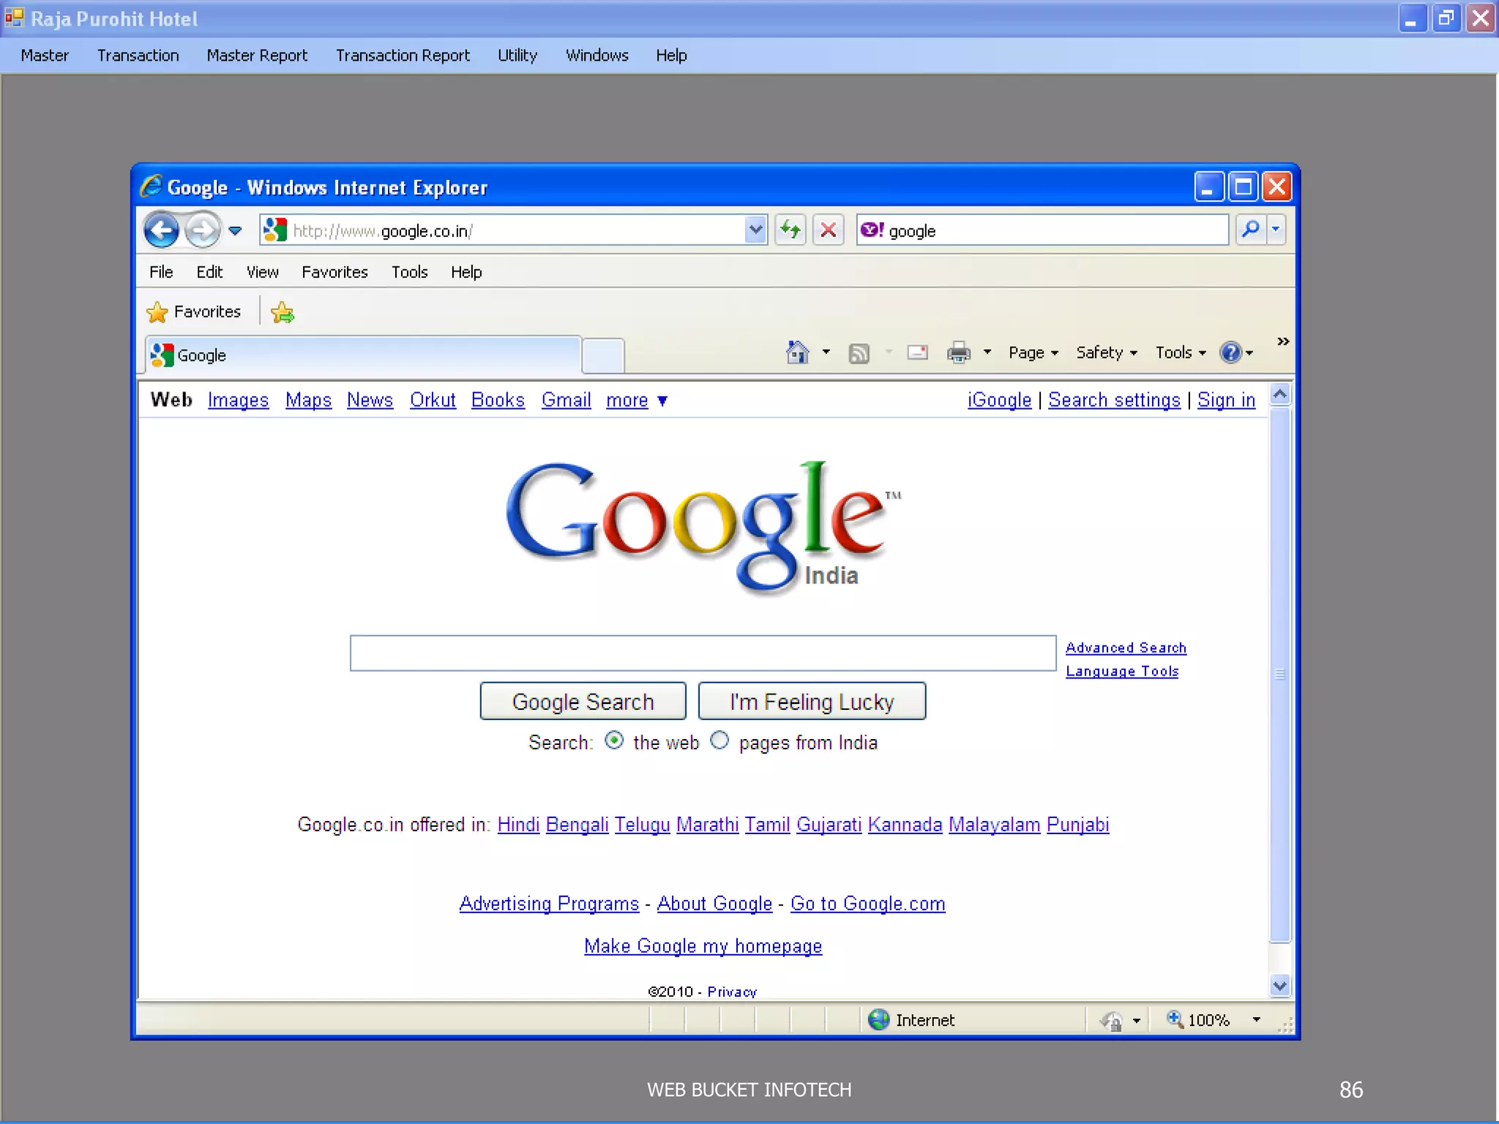The image size is (1499, 1124).
Task: Open the search provider dropdown arrow
Action: [x=1276, y=229]
